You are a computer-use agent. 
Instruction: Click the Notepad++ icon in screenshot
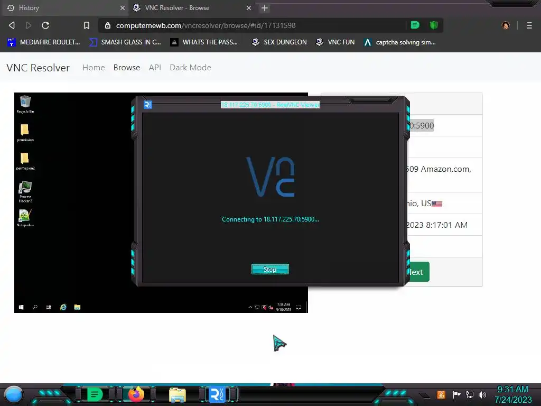tap(25, 218)
